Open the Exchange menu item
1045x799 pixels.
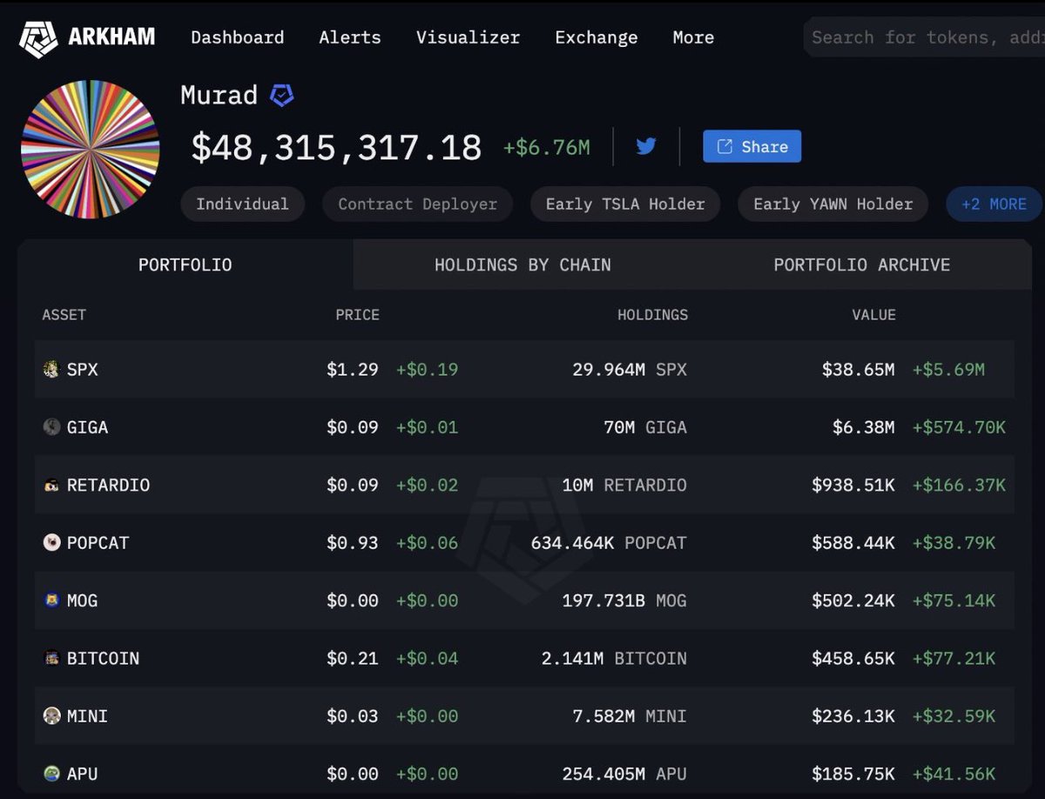pyautogui.click(x=597, y=37)
